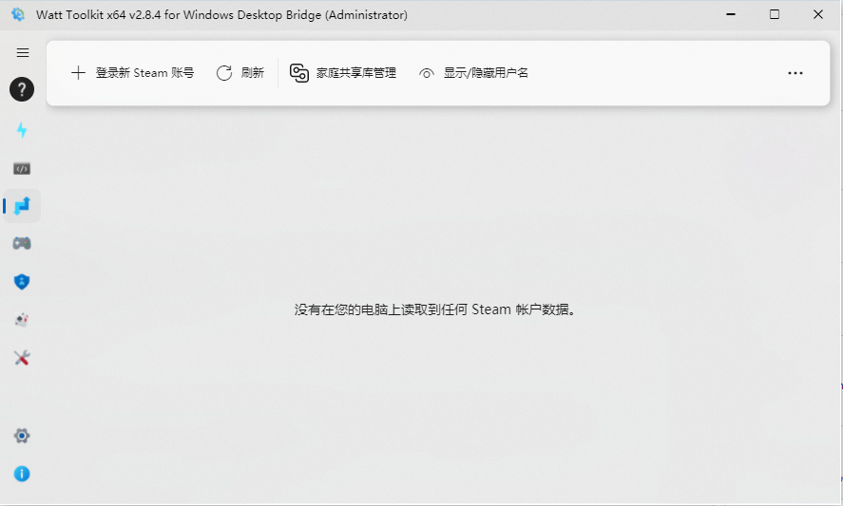This screenshot has height=506, width=843.
Task: Minimize the Watt Toolkit window
Action: coord(731,14)
